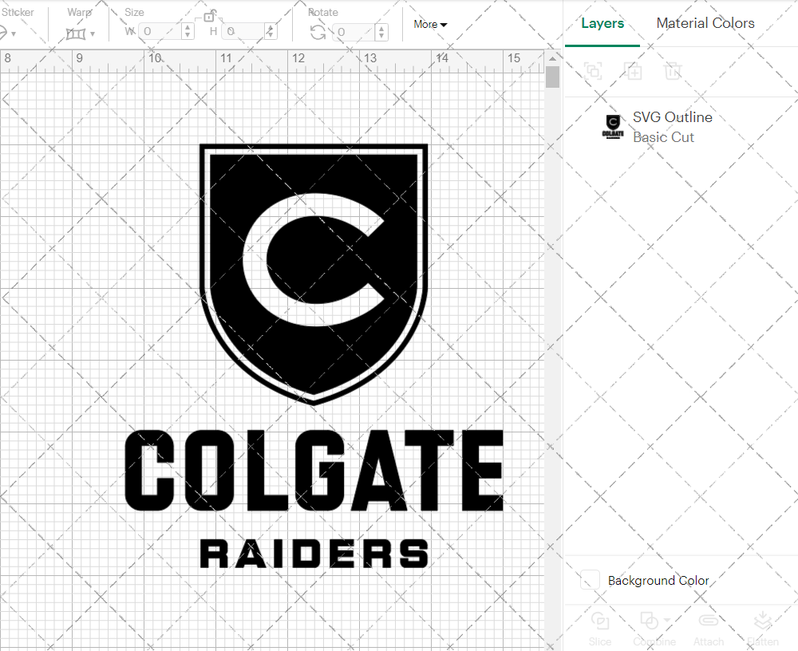Toggle the size aspect ratio lock
798x651 pixels.
pyautogui.click(x=209, y=17)
